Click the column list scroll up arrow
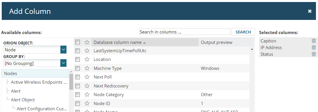The height and width of the screenshot is (112, 318). pyautogui.click(x=252, y=49)
